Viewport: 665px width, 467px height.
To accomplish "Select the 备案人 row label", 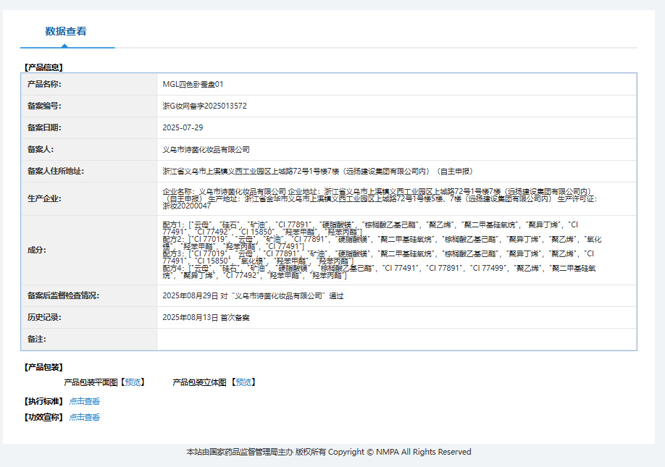I will click(x=41, y=150).
